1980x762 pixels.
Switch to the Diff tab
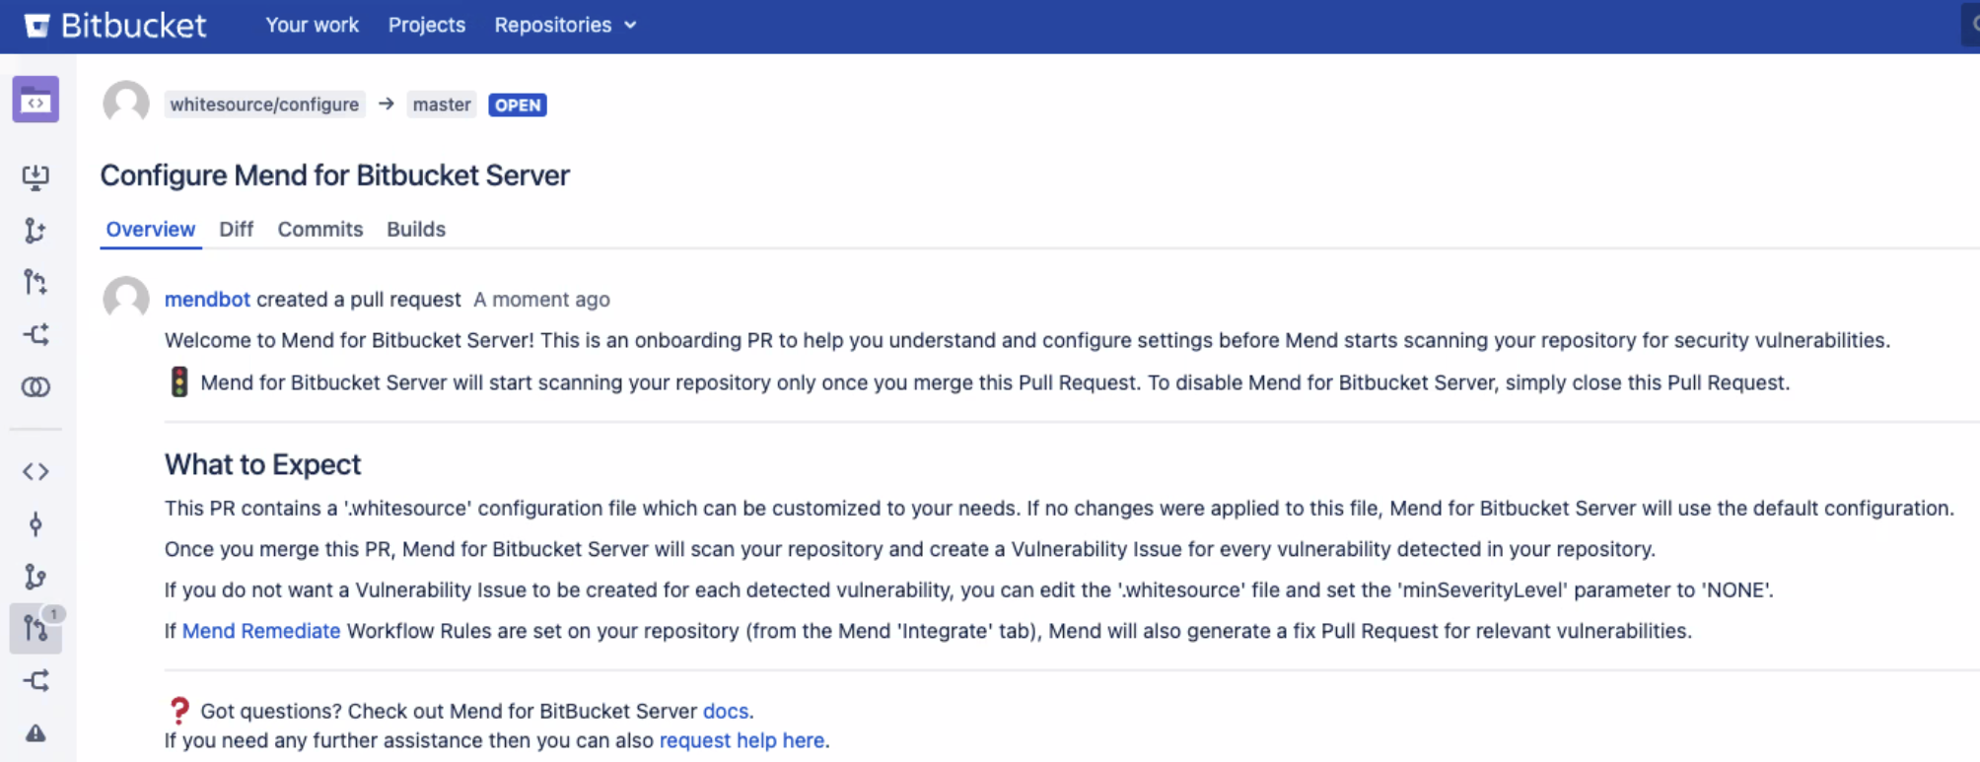(x=236, y=230)
